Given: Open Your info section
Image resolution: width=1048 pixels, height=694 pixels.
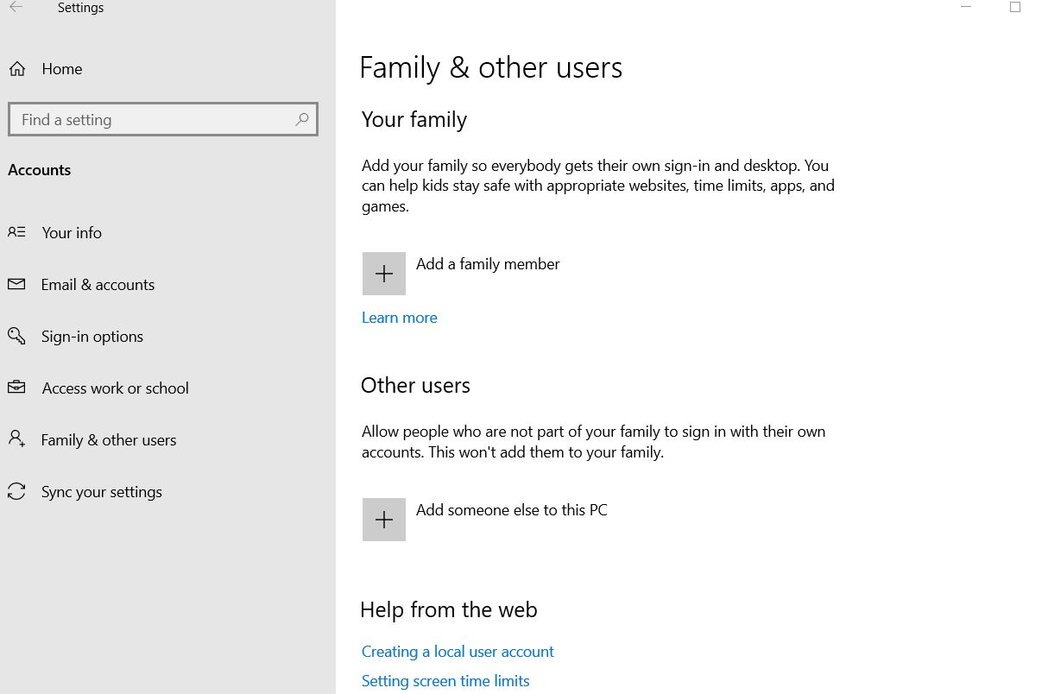Looking at the screenshot, I should click(72, 233).
